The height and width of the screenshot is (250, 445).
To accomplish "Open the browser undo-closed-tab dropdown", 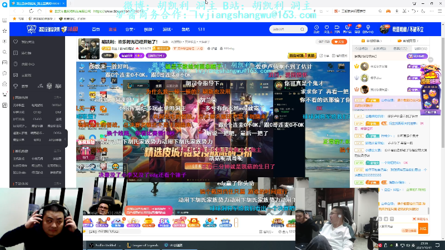I will click(414, 11).
